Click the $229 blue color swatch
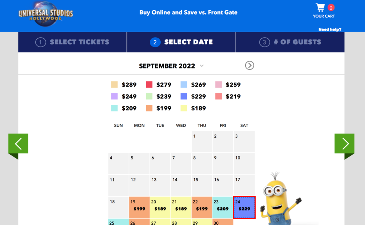365x225 pixels. [185, 96]
